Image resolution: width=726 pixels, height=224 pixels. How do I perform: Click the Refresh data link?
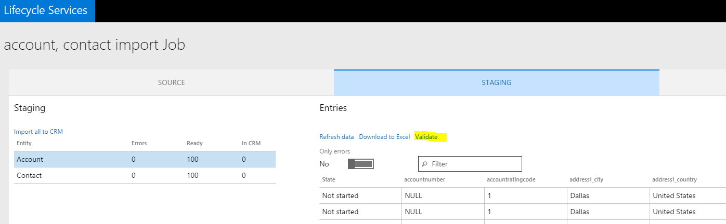(x=336, y=137)
